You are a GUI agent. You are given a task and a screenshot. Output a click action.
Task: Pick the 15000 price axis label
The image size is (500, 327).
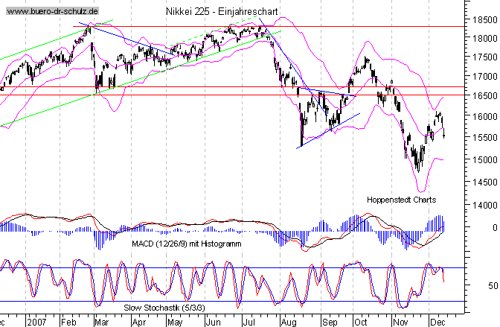(x=481, y=159)
